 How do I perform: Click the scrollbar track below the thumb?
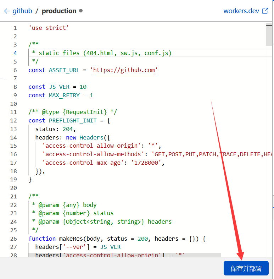[x=269, y=142]
